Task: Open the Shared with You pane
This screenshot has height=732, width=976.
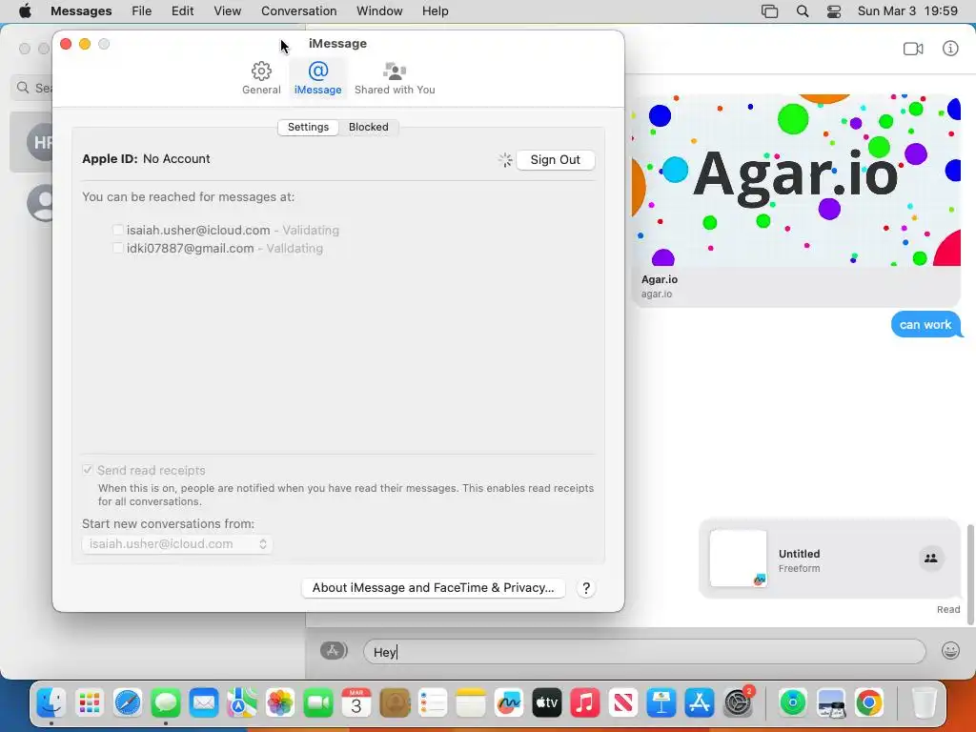Action: tap(395, 78)
